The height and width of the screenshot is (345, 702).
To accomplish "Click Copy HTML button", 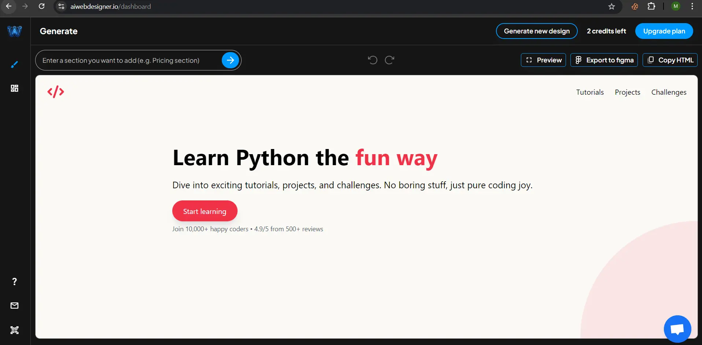I will (x=670, y=60).
